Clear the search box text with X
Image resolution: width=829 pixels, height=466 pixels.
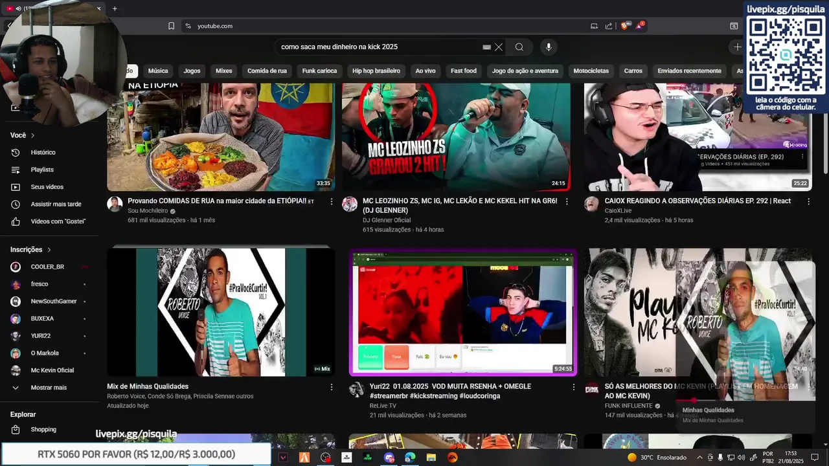click(x=499, y=47)
